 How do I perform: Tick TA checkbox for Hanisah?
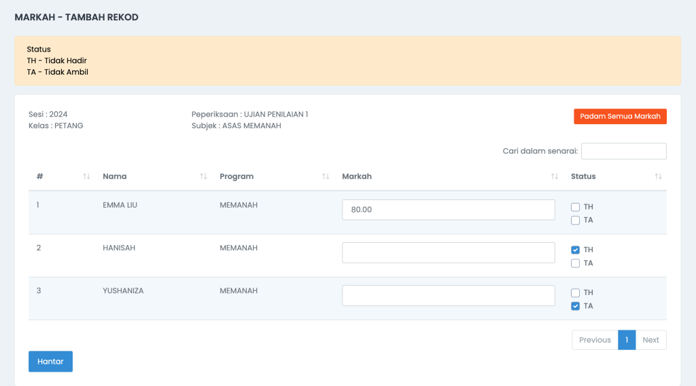(x=575, y=263)
